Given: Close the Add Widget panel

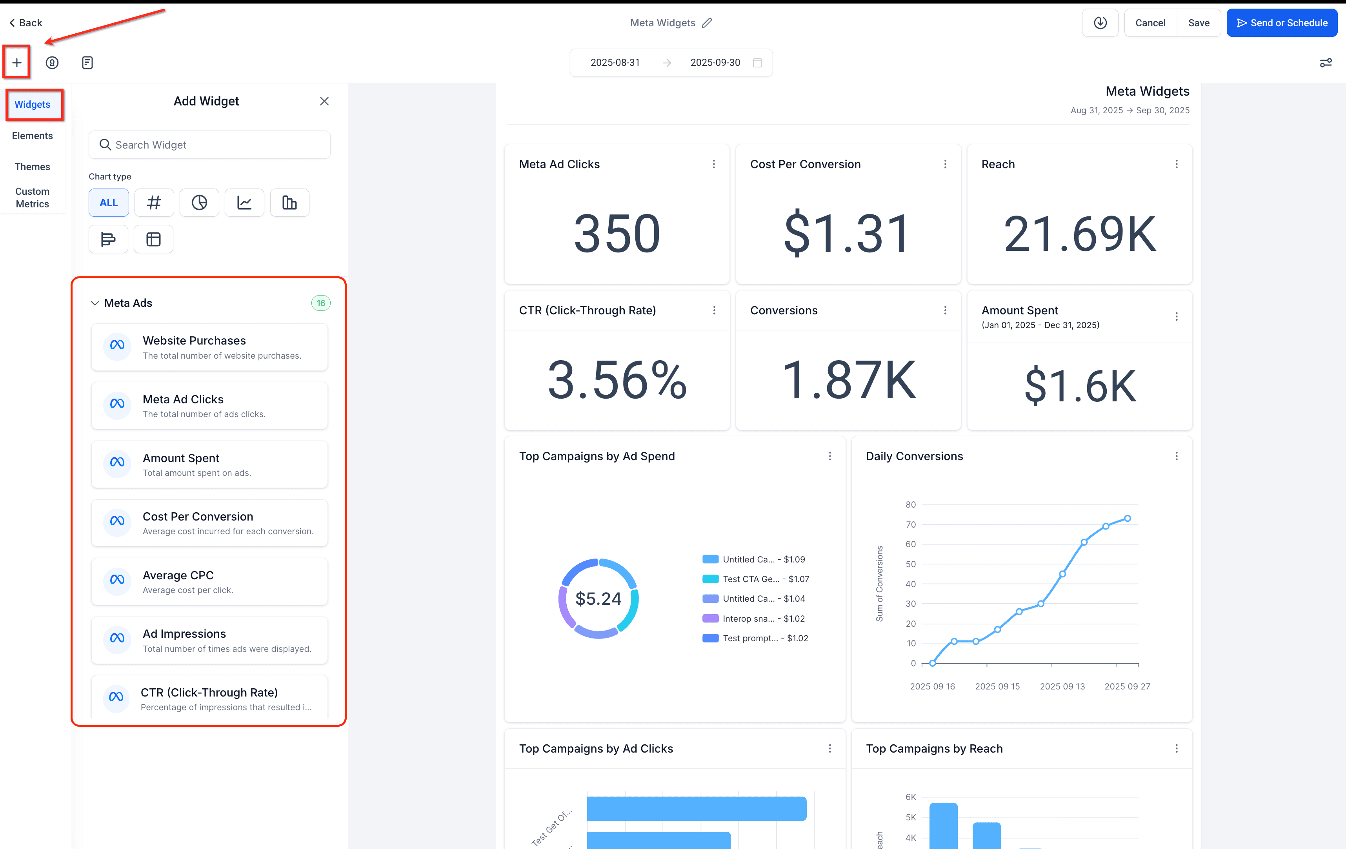Looking at the screenshot, I should pos(324,101).
